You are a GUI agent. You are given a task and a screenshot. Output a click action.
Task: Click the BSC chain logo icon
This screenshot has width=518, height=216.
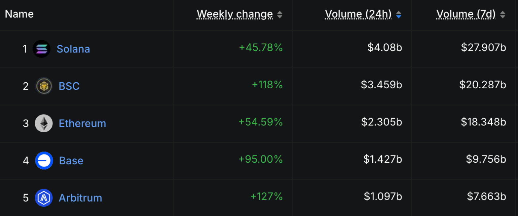tap(44, 86)
